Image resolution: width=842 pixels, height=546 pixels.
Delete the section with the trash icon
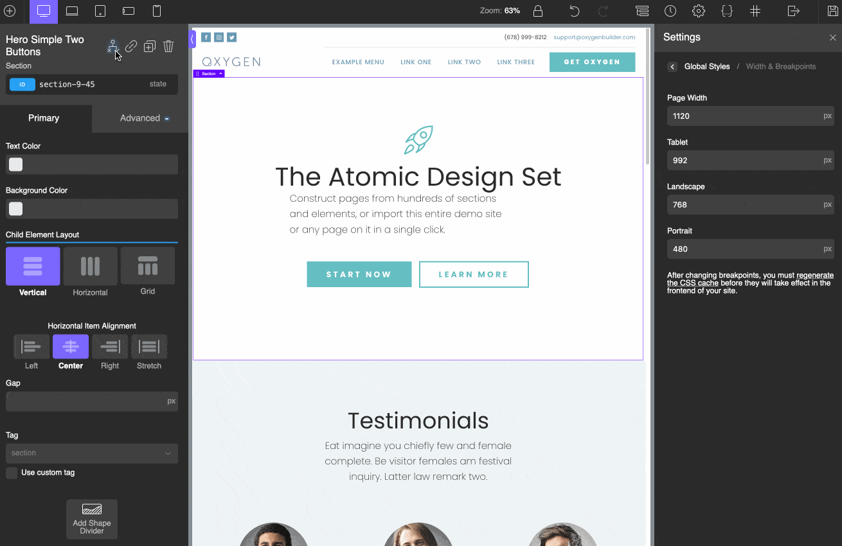click(168, 46)
